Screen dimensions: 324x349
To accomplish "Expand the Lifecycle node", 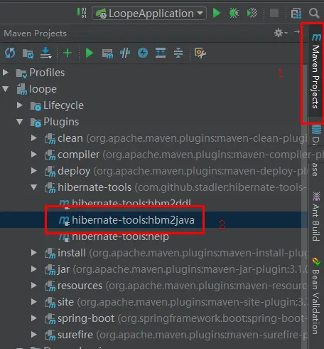I will click(x=20, y=105).
